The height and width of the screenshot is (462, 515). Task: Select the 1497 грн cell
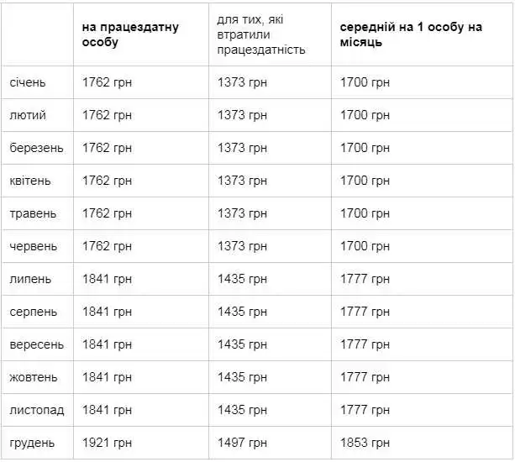click(242, 443)
